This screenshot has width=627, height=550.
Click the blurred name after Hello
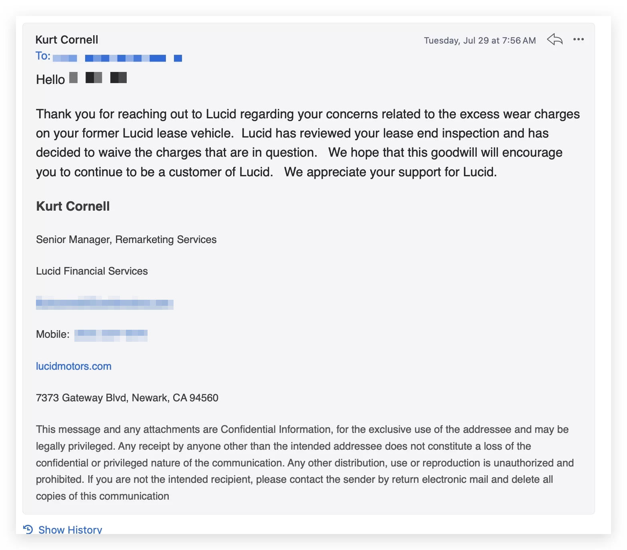[x=98, y=78]
